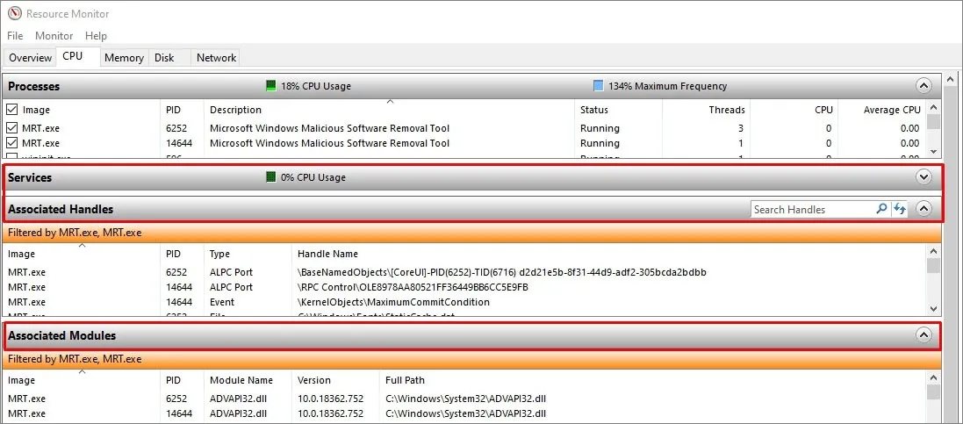Collapse the Processes section

click(x=923, y=86)
